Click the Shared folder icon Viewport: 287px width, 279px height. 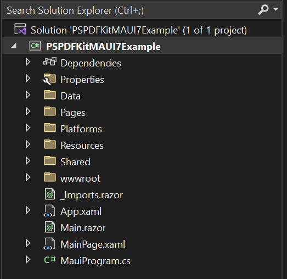[50, 160]
